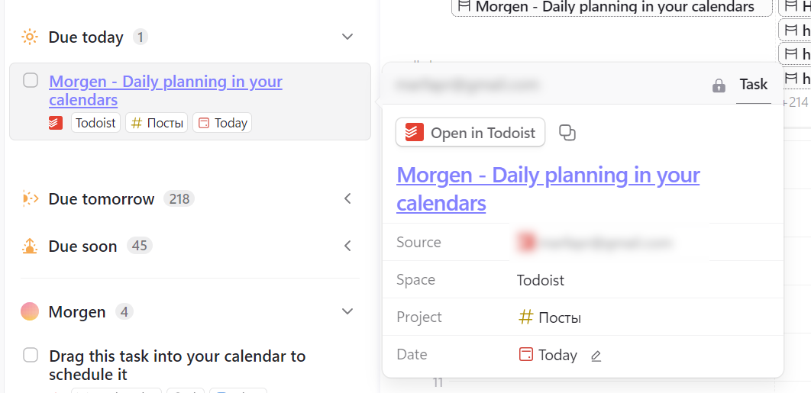This screenshot has height=393, width=811.
Task: Click the Due soon icon
Action: [30, 246]
